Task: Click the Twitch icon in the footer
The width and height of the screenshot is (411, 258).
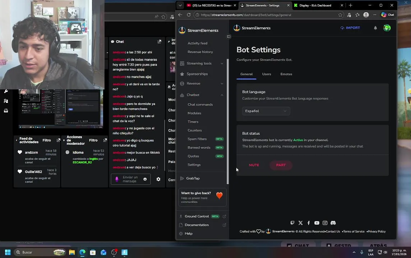Action: pos(292,223)
